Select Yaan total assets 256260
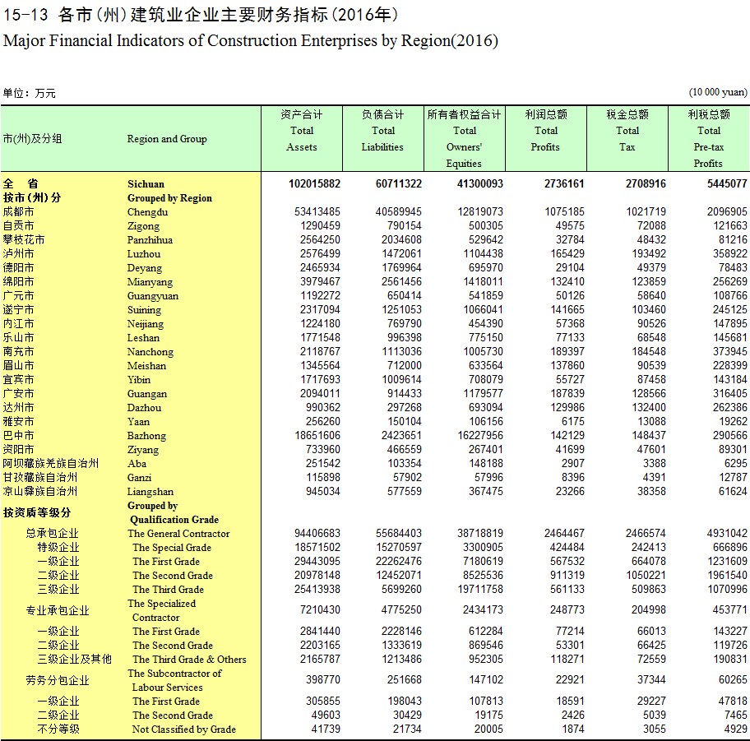Image resolution: width=750 pixels, height=741 pixels. tap(323, 421)
